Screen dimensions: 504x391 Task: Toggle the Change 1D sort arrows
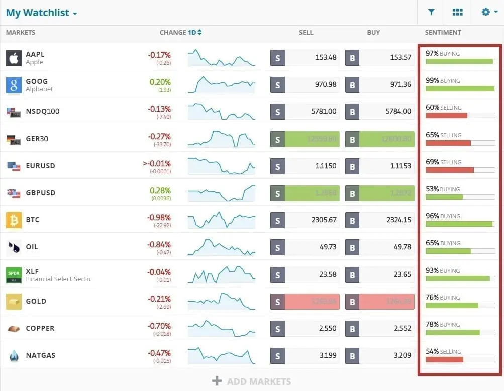coord(198,32)
